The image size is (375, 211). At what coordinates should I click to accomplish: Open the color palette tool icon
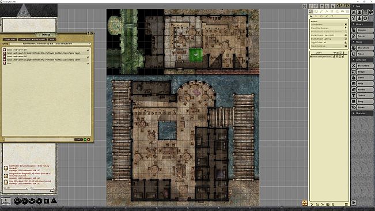coord(371,12)
